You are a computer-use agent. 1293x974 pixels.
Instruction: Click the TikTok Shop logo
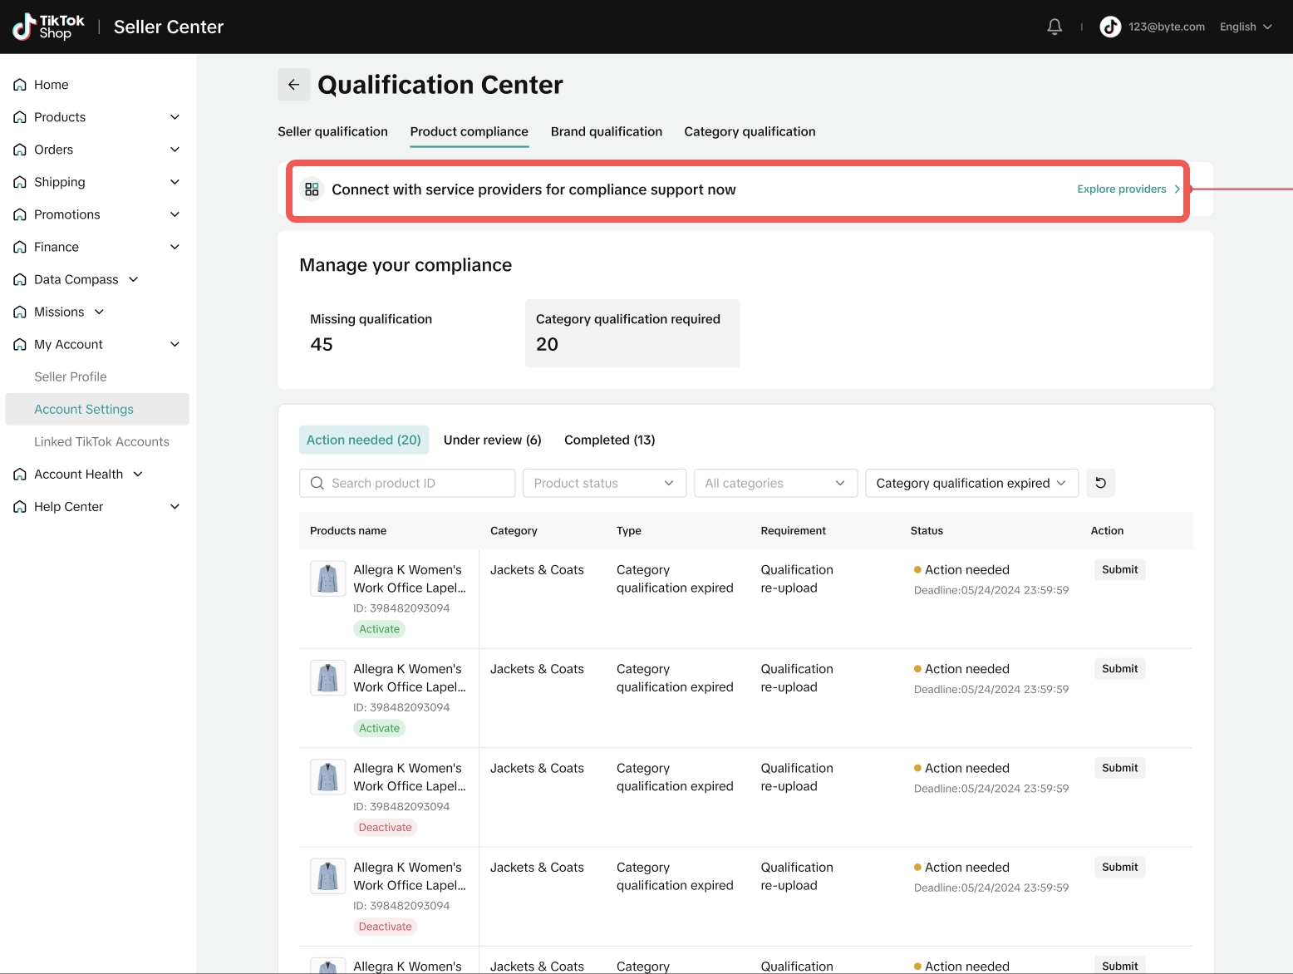[x=49, y=27]
